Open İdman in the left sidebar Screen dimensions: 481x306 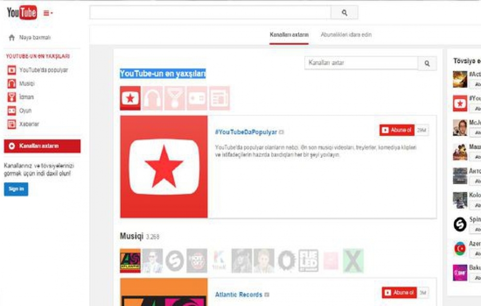point(20,97)
